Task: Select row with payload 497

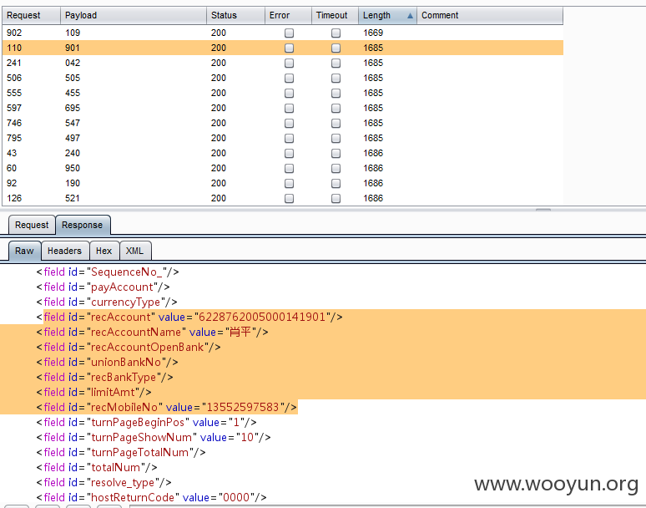Action: (283, 138)
